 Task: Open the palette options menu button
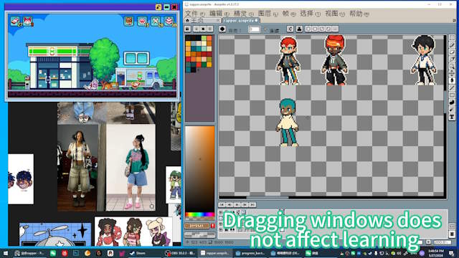[210, 29]
